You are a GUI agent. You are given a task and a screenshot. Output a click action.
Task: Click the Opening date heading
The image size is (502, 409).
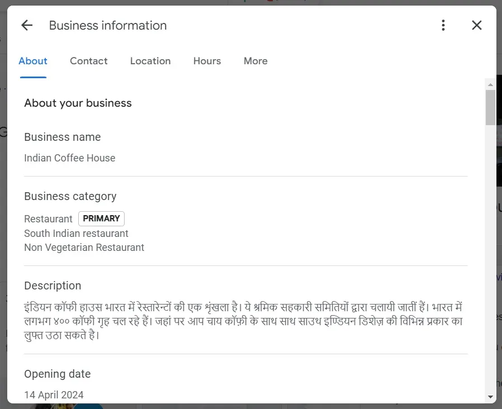pyautogui.click(x=58, y=374)
